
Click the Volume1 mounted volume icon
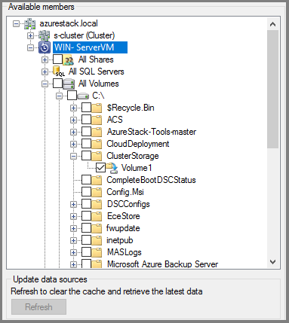(112, 168)
